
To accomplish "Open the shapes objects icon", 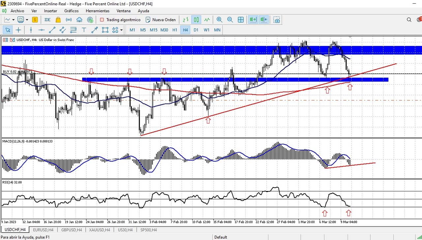I will (115, 30).
